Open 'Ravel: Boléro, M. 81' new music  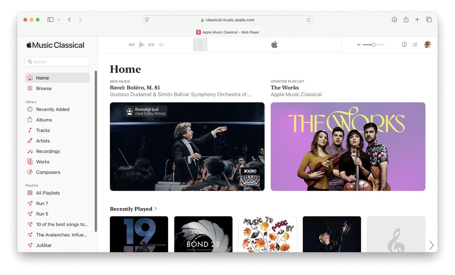[187, 146]
